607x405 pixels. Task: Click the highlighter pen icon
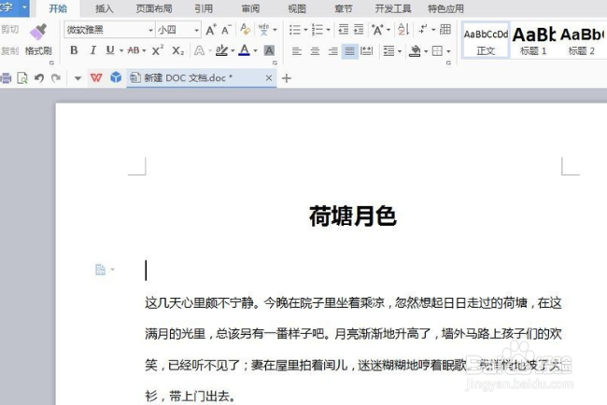pyautogui.click(x=221, y=50)
